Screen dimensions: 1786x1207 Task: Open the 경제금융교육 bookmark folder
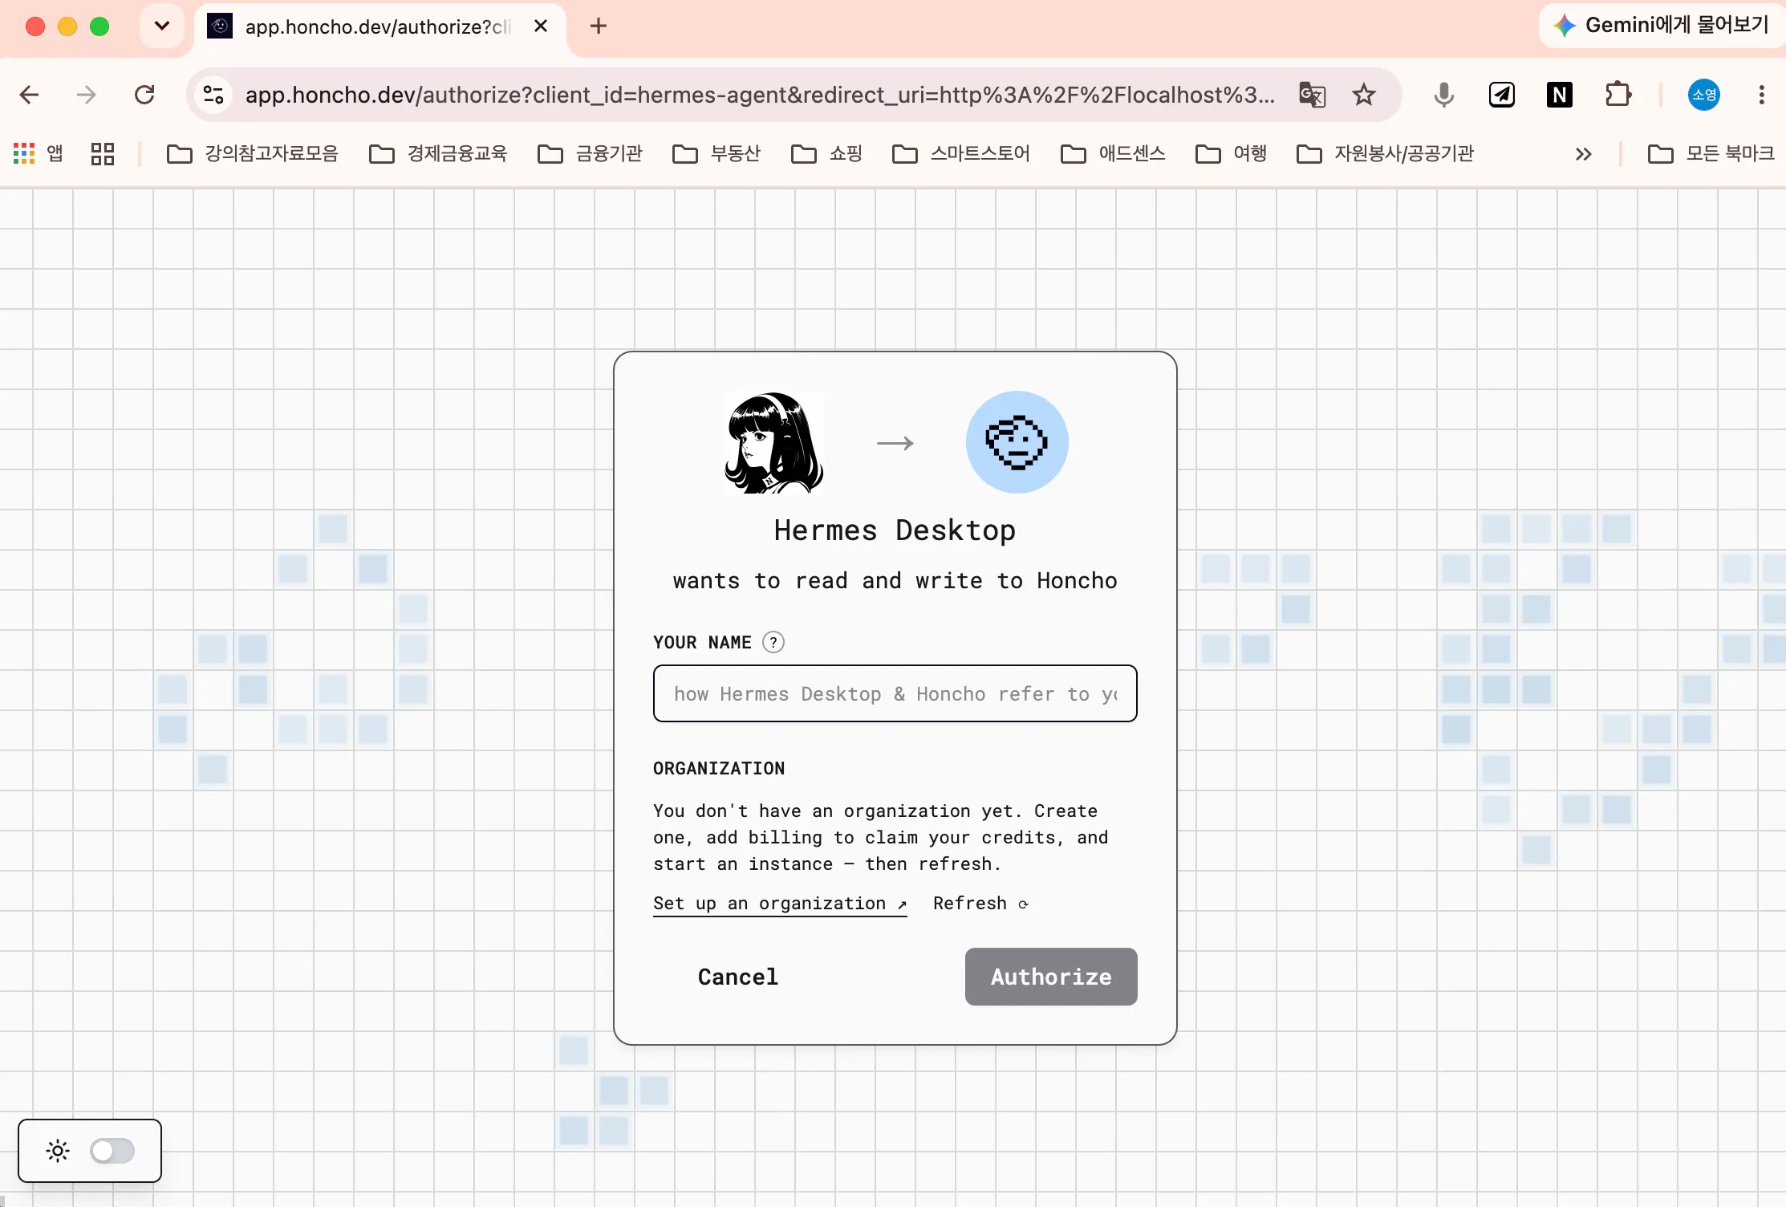coord(438,153)
